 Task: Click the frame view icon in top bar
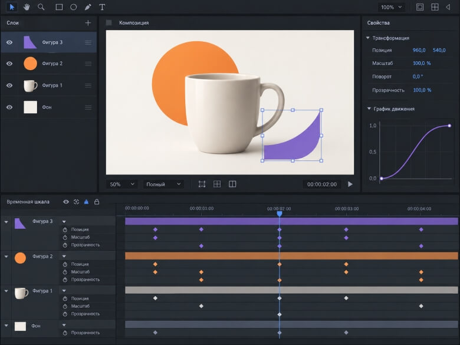click(x=420, y=7)
